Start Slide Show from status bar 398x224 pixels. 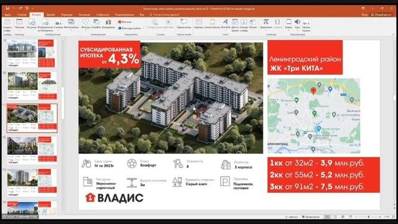(x=351, y=217)
